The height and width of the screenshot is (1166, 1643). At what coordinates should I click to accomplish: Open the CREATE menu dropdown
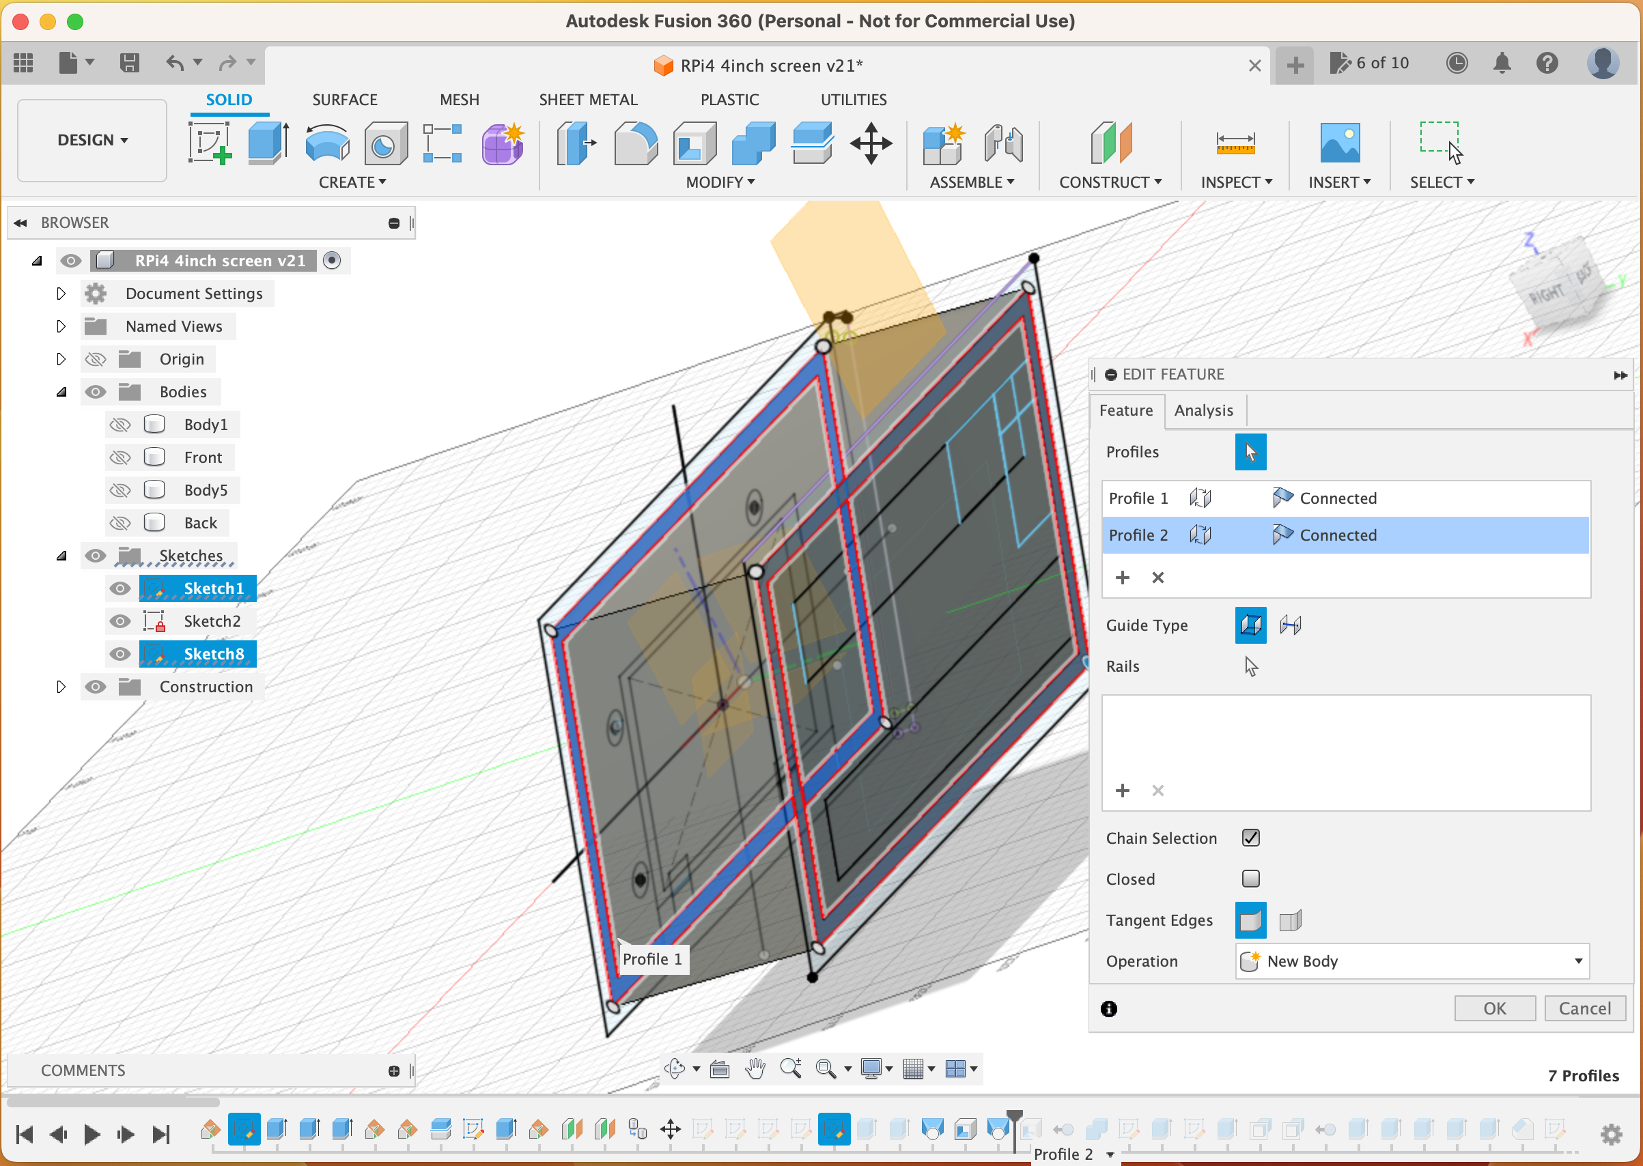(352, 182)
